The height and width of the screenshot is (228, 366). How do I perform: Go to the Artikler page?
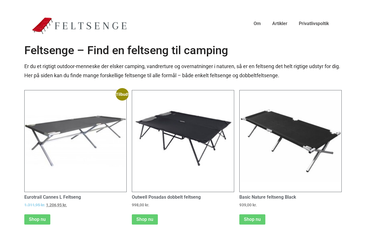(x=280, y=24)
